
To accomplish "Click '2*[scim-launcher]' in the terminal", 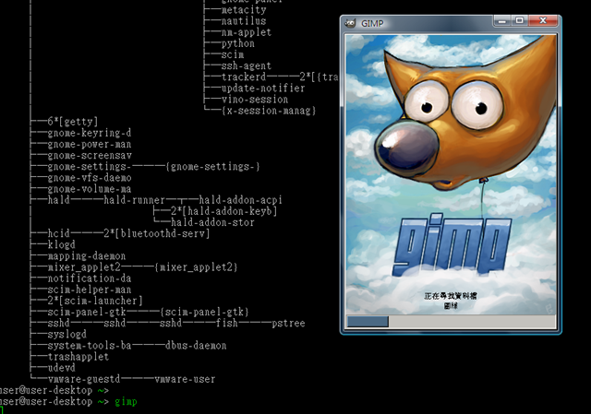I will point(95,301).
